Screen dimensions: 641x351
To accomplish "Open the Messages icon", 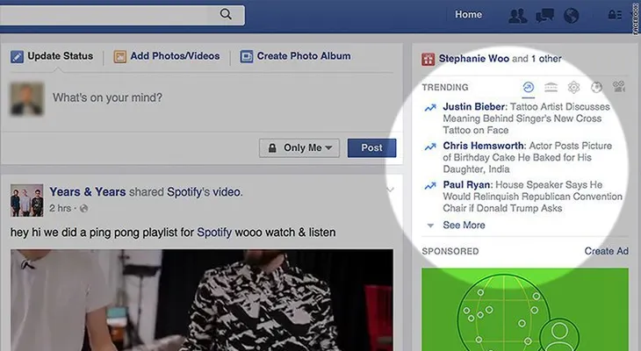I will point(545,16).
